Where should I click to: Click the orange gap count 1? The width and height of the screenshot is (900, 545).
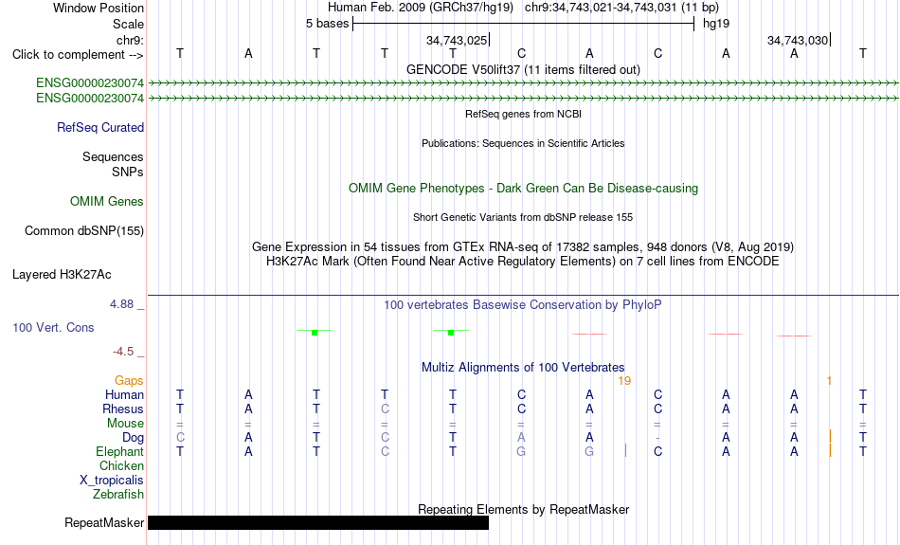tap(829, 381)
